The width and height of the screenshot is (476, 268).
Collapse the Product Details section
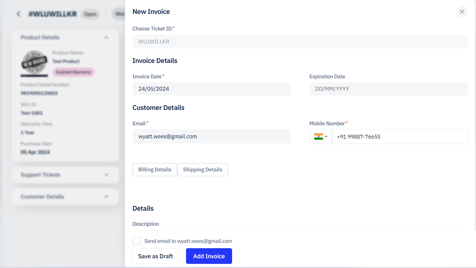coord(106,37)
